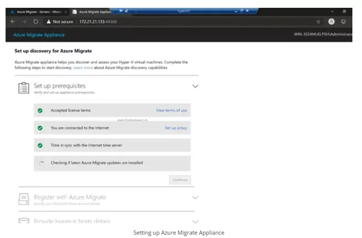
Task: Click the signal icon on the Hyperv01 connection bar
Action: click(126, 11)
